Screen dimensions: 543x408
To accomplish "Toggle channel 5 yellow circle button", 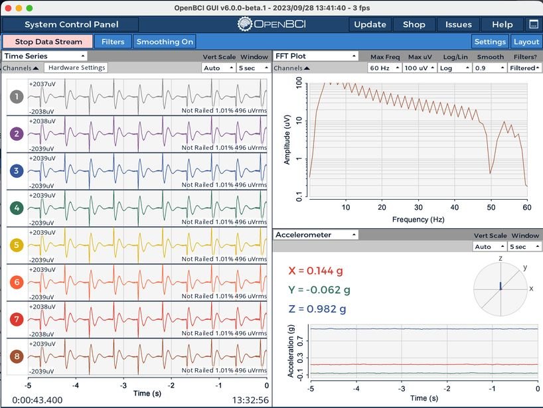I will pos(17,245).
